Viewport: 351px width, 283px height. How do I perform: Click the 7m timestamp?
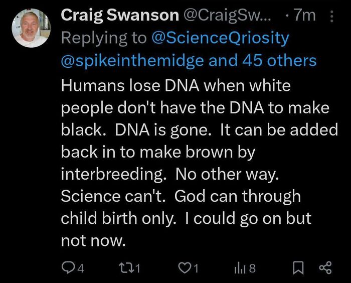point(305,16)
